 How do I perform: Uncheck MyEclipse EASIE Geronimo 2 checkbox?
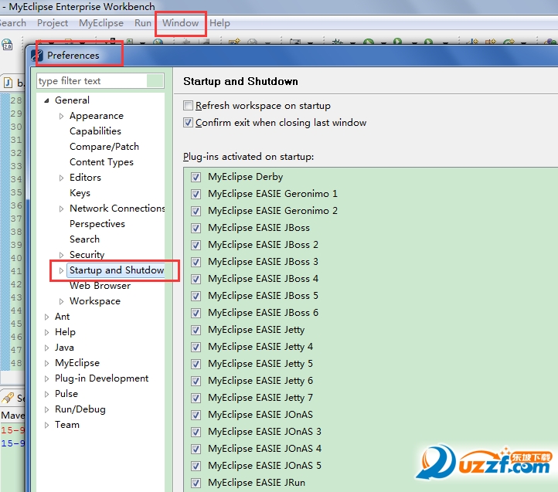click(196, 211)
